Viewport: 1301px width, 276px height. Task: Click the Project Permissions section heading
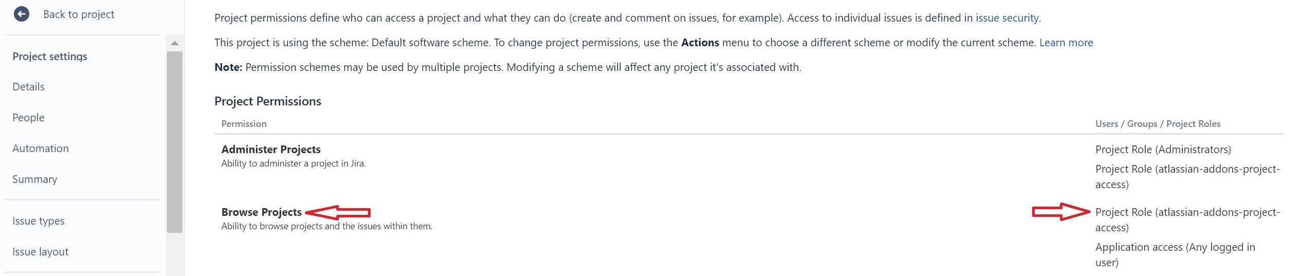pos(268,101)
